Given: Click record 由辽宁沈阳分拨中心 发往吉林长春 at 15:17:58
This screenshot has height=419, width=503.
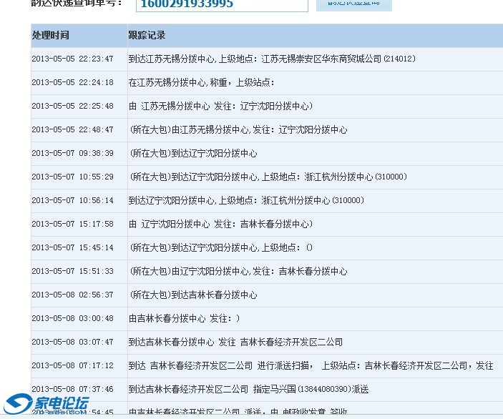Looking at the screenshot, I should point(220,225).
